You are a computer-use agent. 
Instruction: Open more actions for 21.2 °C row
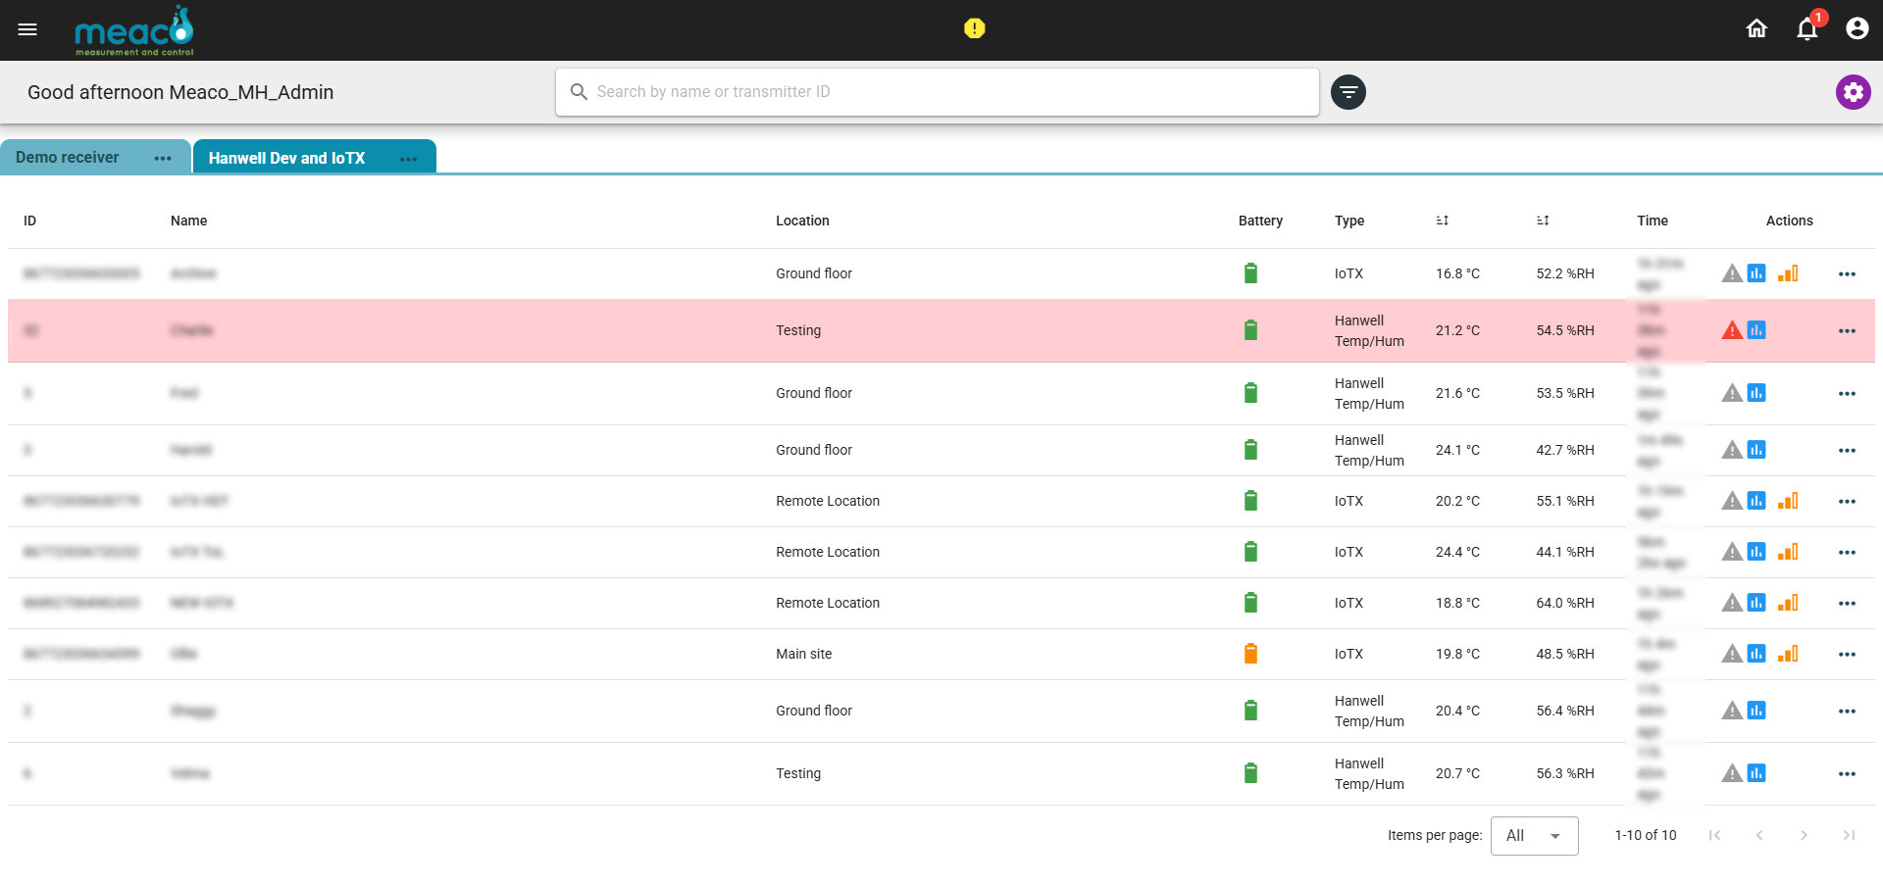point(1847,330)
